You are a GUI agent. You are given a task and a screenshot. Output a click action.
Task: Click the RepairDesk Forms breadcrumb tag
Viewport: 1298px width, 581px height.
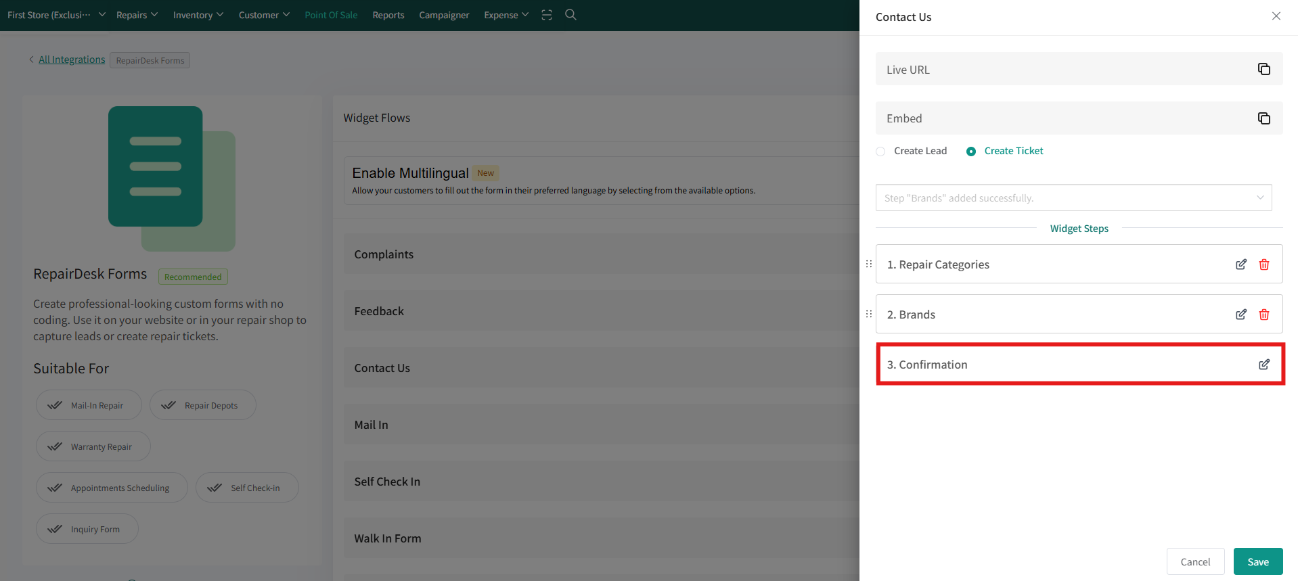[x=150, y=60]
